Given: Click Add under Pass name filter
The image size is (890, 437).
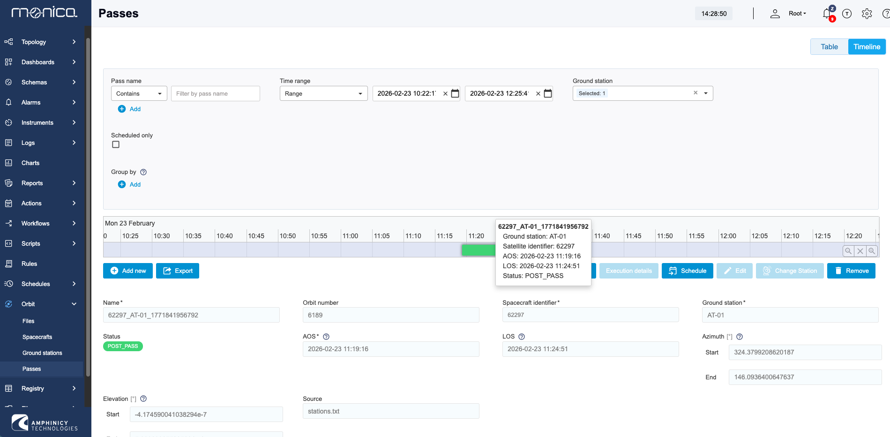Looking at the screenshot, I should coord(129,109).
